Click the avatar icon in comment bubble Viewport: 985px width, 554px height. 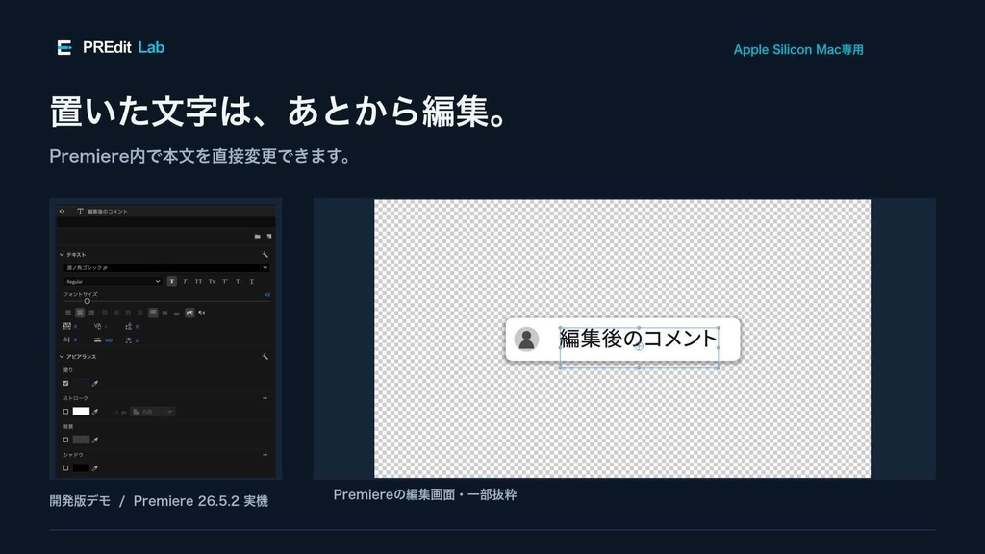coord(526,340)
